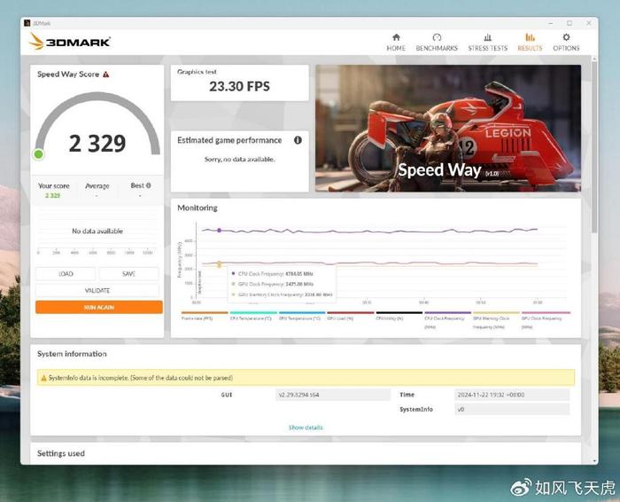Click the SystemInfo incomplete warning icon
The width and height of the screenshot is (620, 502).
point(44,378)
